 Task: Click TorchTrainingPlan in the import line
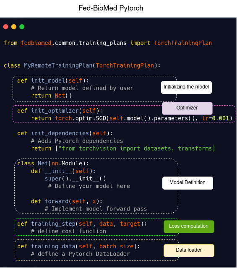[x=183, y=43]
